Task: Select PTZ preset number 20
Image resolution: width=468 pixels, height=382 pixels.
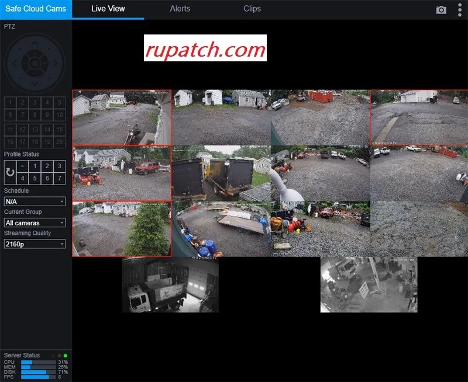Action: (58, 142)
